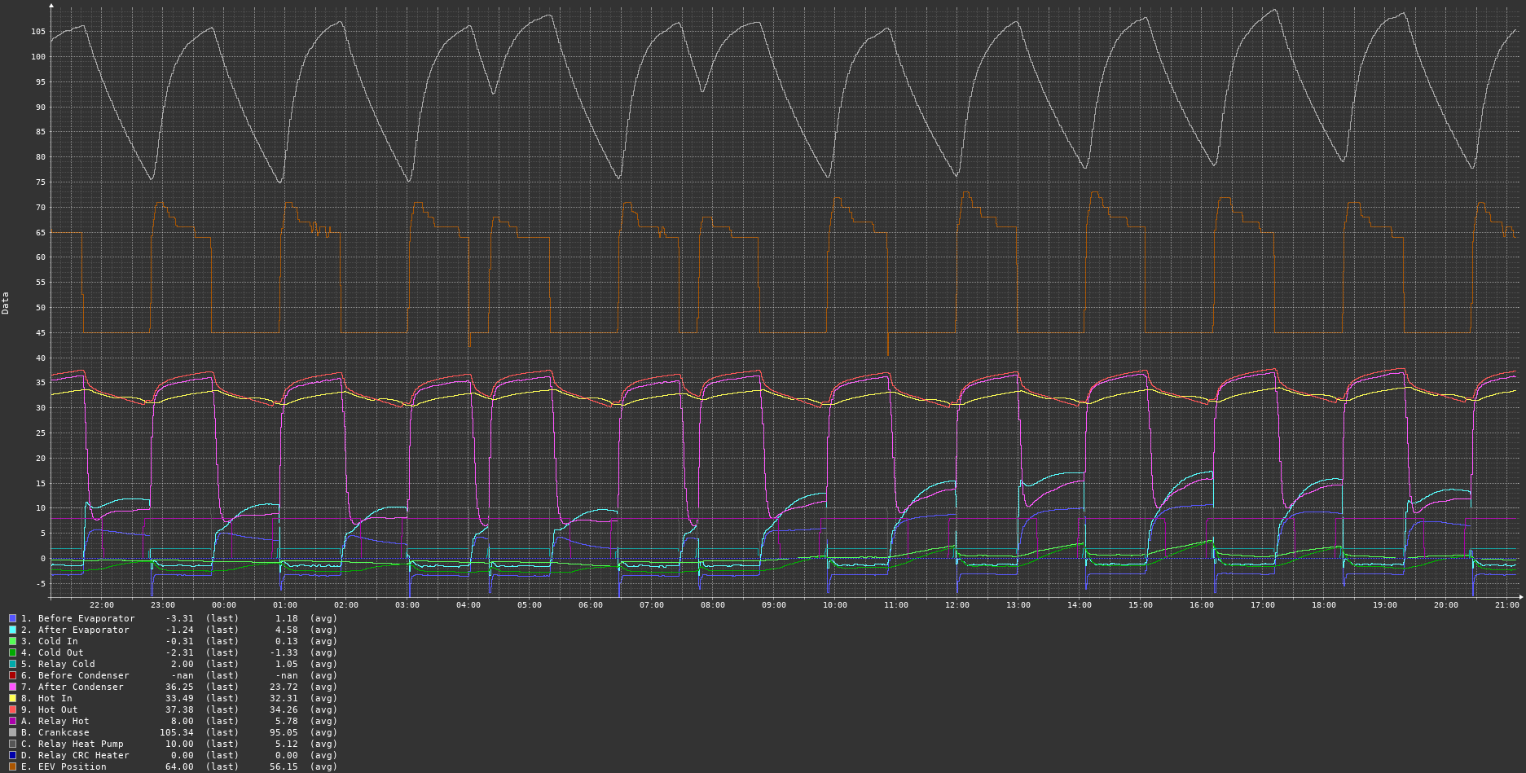The width and height of the screenshot is (1526, 773).
Task: Select the '5. Relay Cold' legend label
Action: tap(58, 664)
